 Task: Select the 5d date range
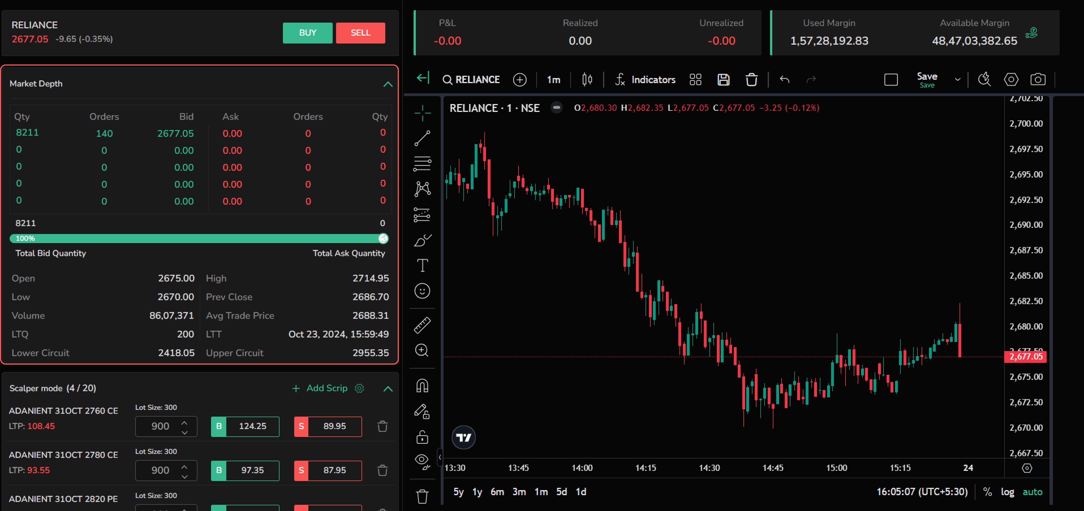(x=561, y=492)
